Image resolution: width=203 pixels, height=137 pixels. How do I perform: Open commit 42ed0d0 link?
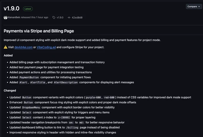tap(77, 18)
